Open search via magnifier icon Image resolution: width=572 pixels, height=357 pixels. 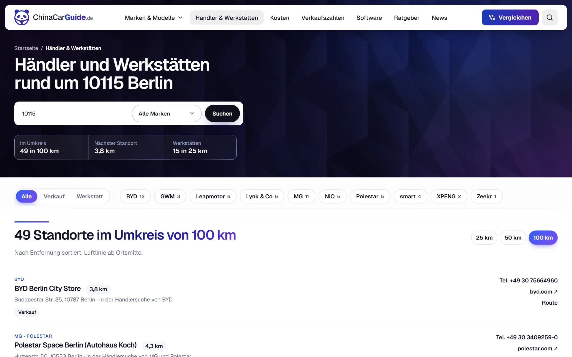click(x=550, y=17)
